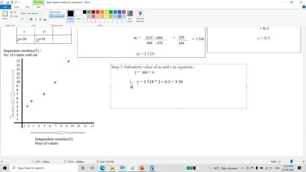The image size is (306, 172).
Task: Click the taskbar search box
Action: point(44,168)
